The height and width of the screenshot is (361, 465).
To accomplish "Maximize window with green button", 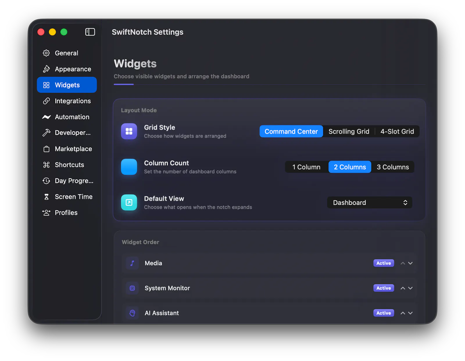I will [x=64, y=32].
